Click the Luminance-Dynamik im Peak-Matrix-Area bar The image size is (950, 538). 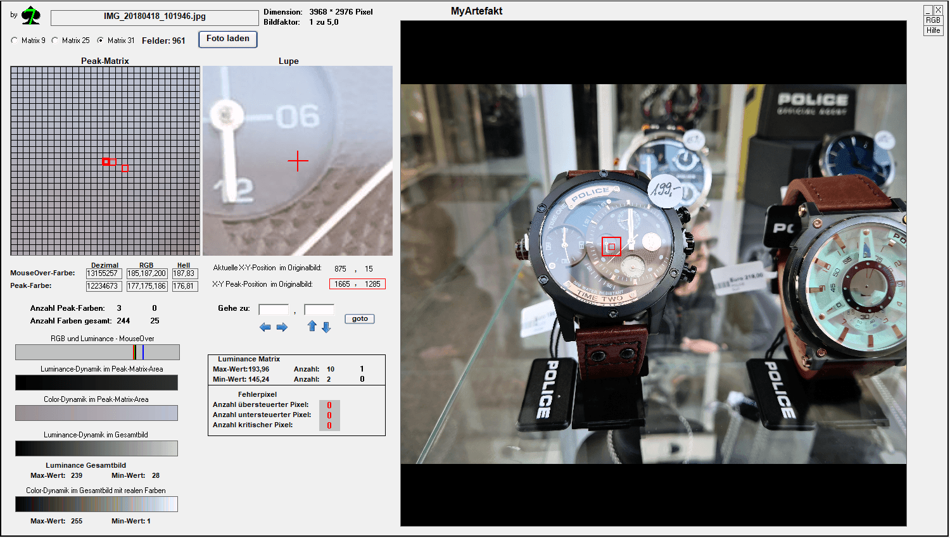tap(96, 382)
